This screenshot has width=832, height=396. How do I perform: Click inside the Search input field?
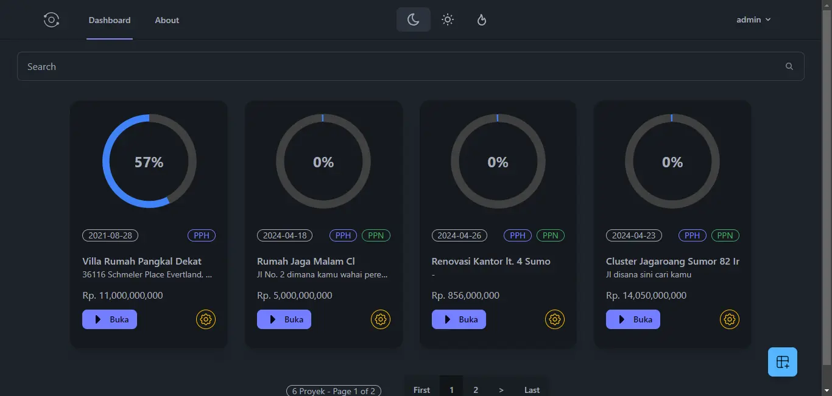pos(402,66)
